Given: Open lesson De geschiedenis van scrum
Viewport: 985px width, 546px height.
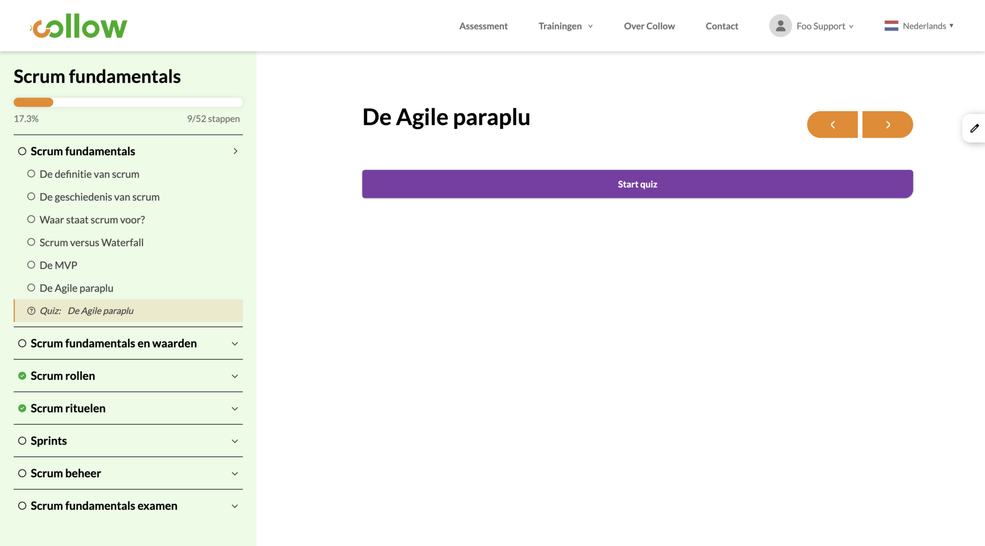Looking at the screenshot, I should pos(100,197).
